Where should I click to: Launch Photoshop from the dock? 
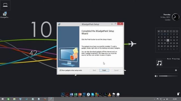coord(63,94)
